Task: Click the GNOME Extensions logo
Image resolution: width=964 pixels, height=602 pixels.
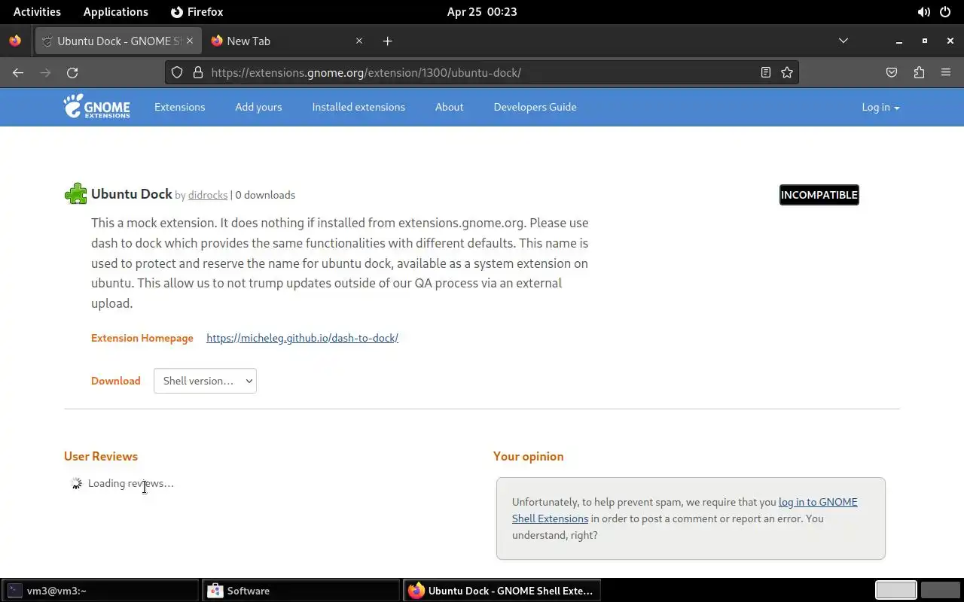Action: (96, 106)
